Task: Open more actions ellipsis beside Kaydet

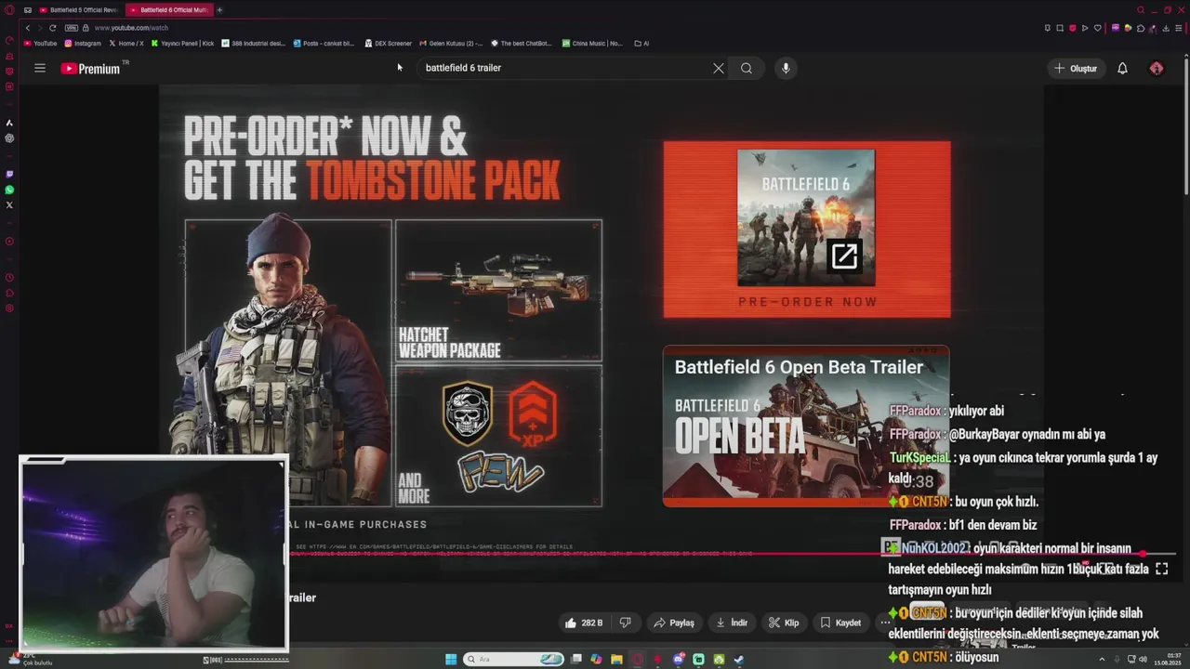Action: (885, 623)
